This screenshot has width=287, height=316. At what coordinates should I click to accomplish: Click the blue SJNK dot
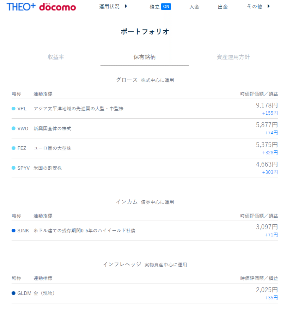(14, 231)
